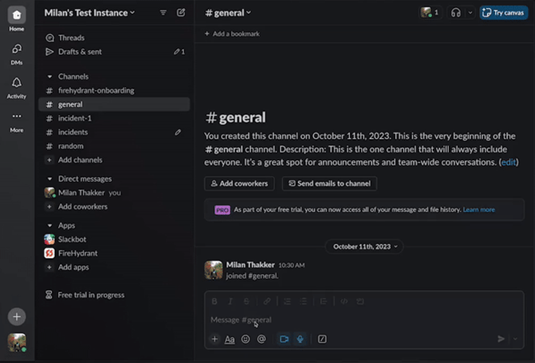Image resolution: width=535 pixels, height=363 pixels.
Task: Click the new message compose icon
Action: 181,12
